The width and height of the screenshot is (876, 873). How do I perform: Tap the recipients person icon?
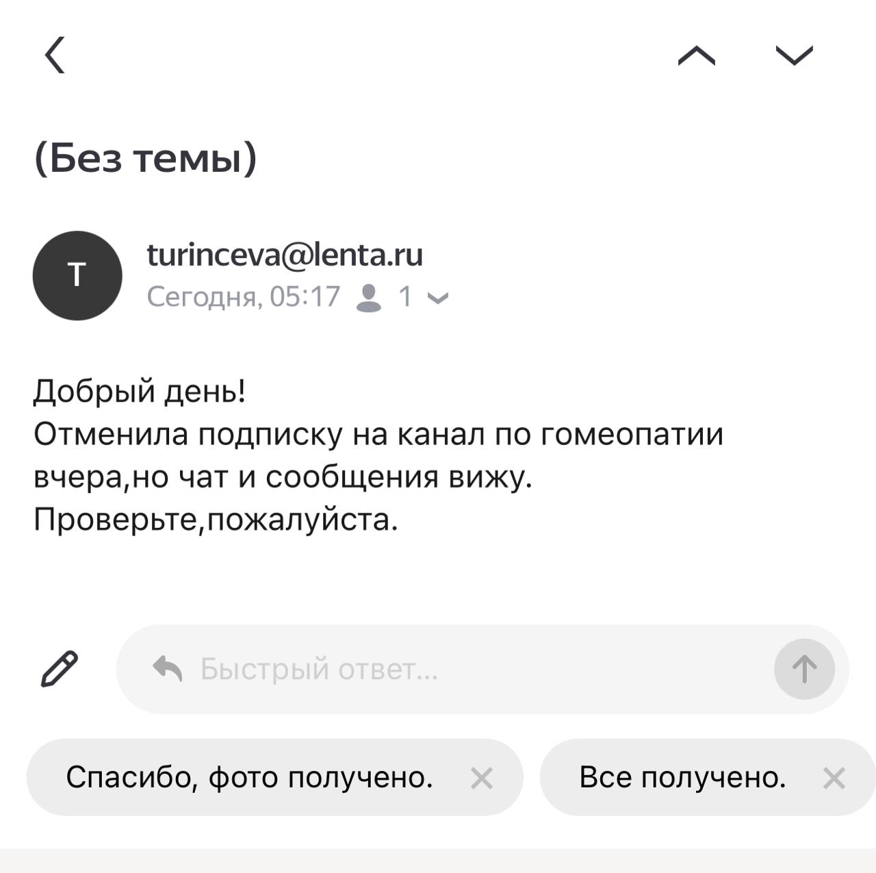click(x=369, y=297)
